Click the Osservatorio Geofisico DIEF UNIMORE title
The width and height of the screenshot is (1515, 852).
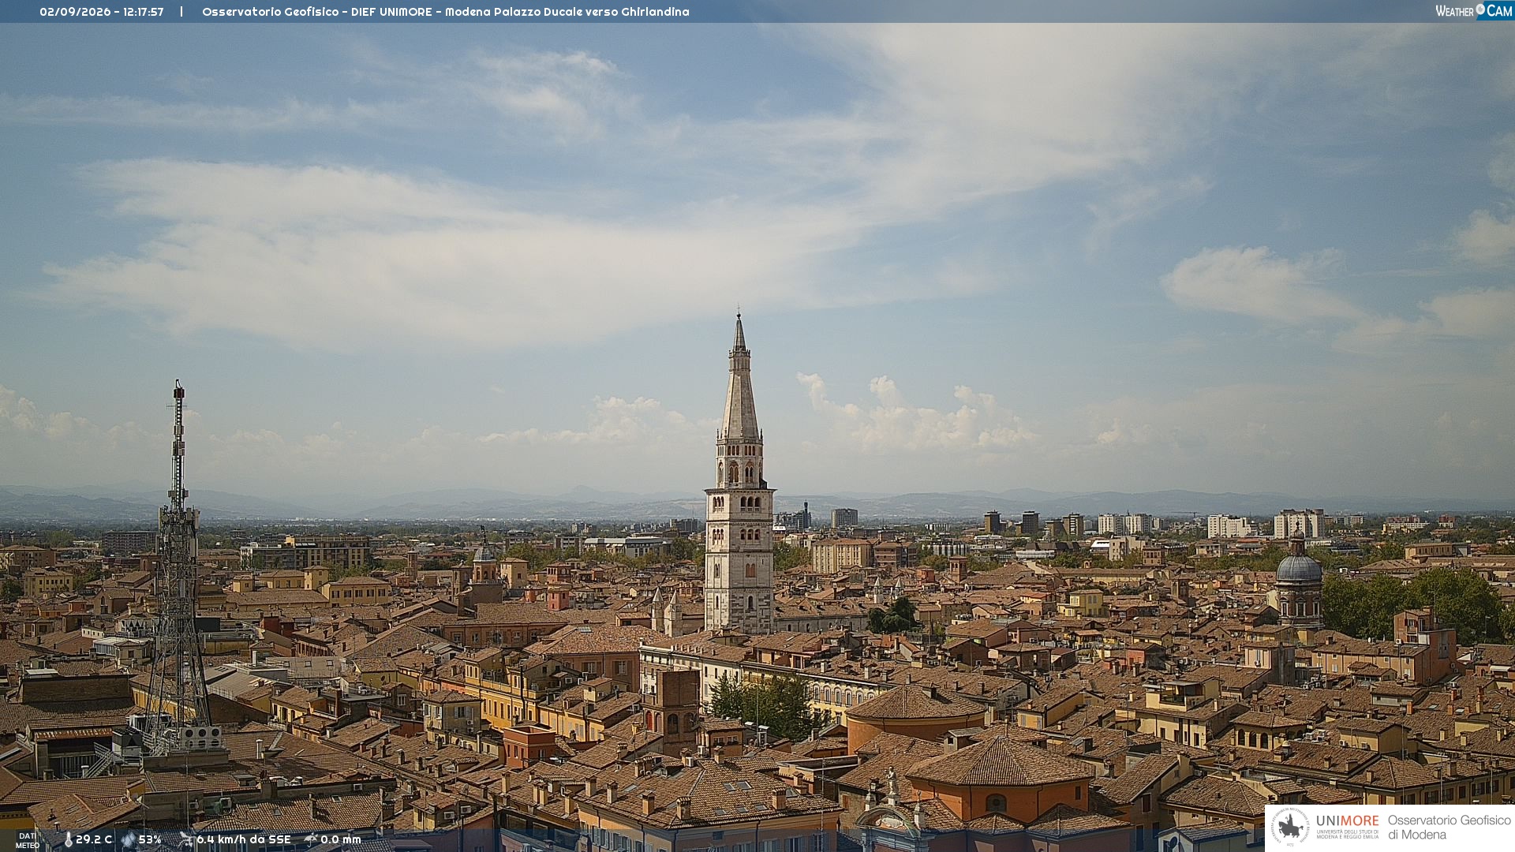[x=316, y=12]
